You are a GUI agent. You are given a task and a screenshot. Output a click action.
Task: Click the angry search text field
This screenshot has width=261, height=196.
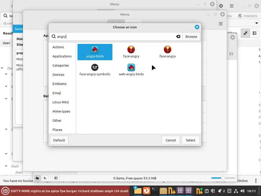(116, 36)
